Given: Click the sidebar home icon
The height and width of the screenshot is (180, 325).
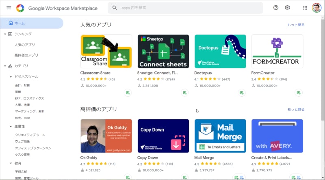Looking at the screenshot, I should point(11,23).
